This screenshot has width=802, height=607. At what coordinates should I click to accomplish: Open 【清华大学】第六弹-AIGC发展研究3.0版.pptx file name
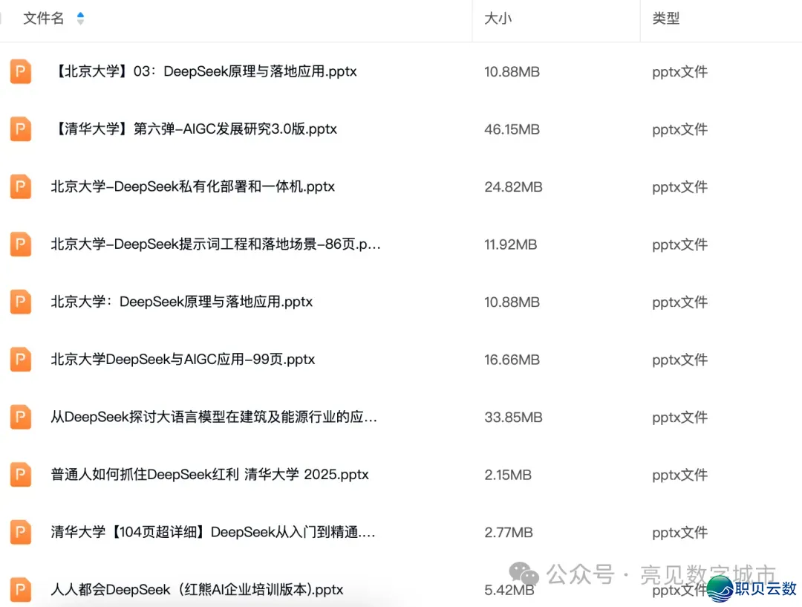(x=194, y=129)
